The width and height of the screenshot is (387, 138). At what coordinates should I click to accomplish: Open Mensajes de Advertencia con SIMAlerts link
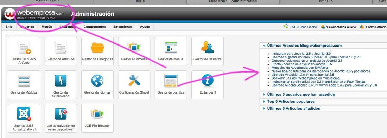300,68
